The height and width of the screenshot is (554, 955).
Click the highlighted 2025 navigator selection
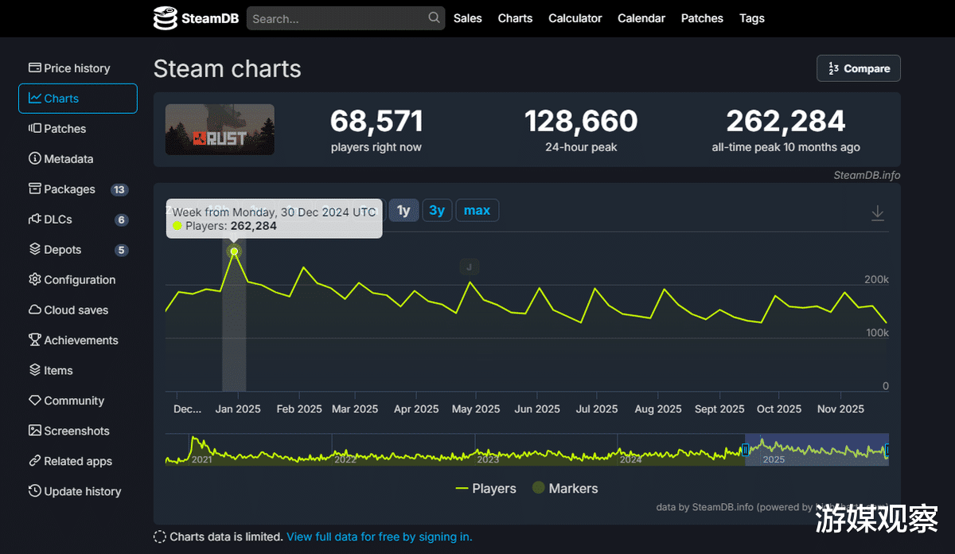point(817,450)
